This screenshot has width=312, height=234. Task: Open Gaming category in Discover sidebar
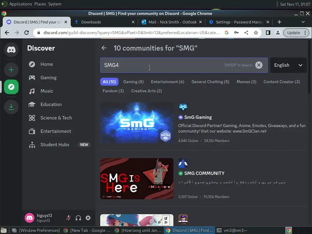(x=59, y=78)
